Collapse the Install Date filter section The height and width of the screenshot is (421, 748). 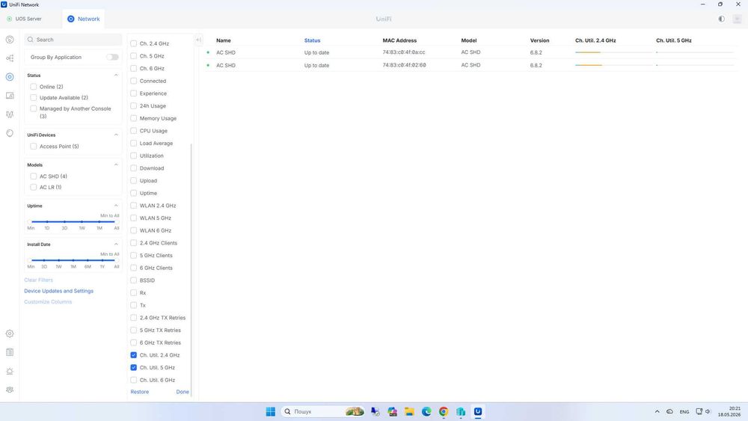pyautogui.click(x=116, y=245)
